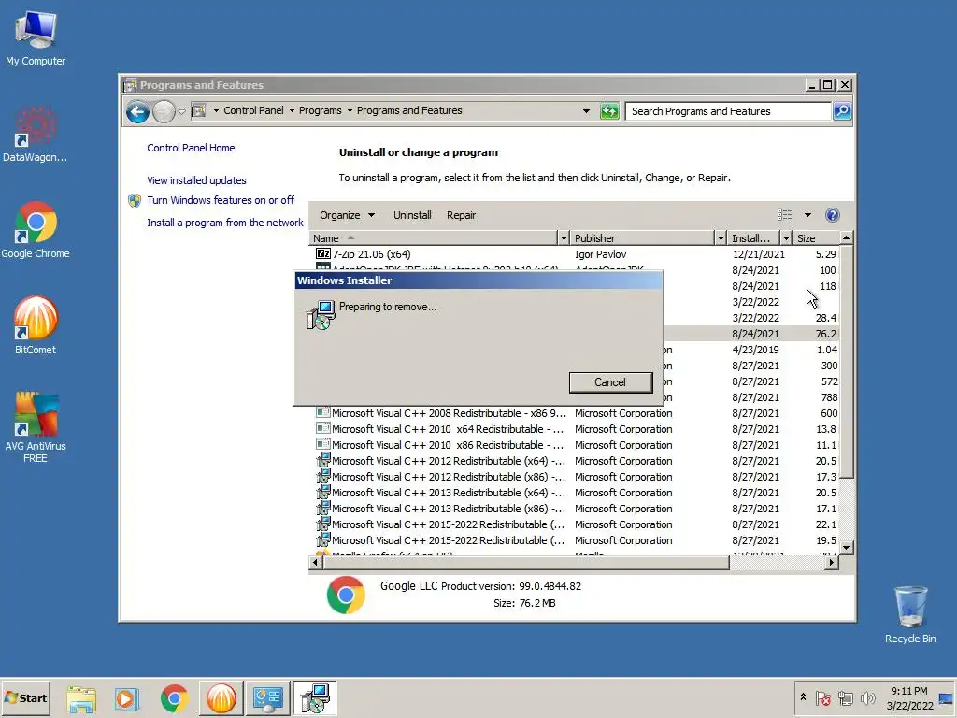The width and height of the screenshot is (957, 718).
Task: Open Turn Windows features on or off
Action: [221, 200]
